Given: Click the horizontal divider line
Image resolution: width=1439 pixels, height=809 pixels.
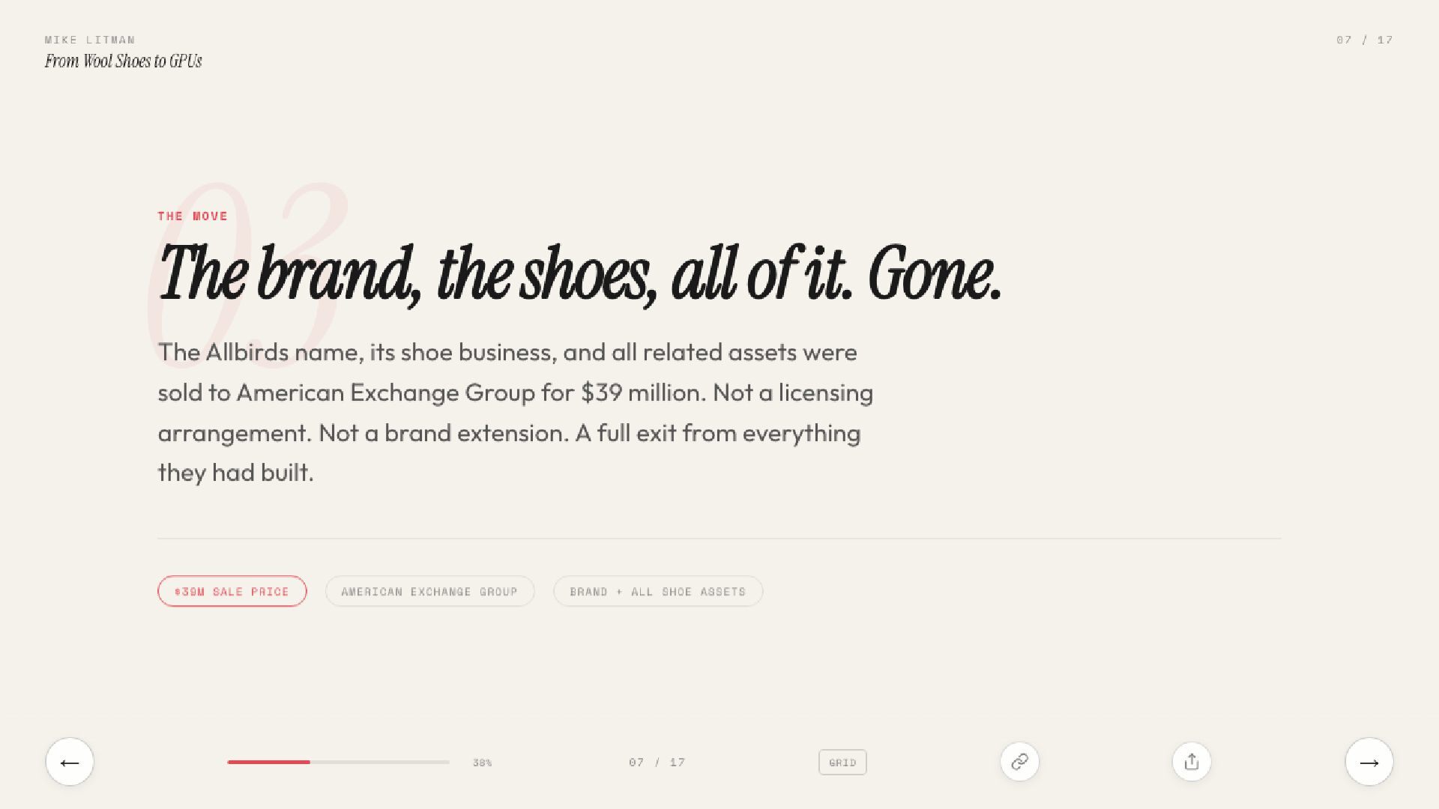Looking at the screenshot, I should [x=718, y=538].
